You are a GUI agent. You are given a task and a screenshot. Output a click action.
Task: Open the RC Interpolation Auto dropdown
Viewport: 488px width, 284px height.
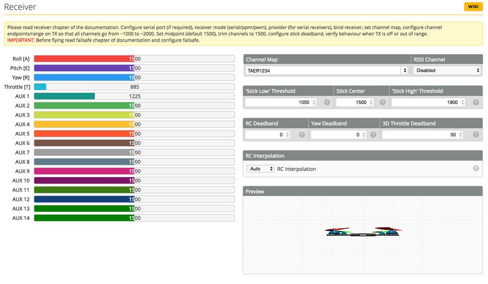click(260, 169)
